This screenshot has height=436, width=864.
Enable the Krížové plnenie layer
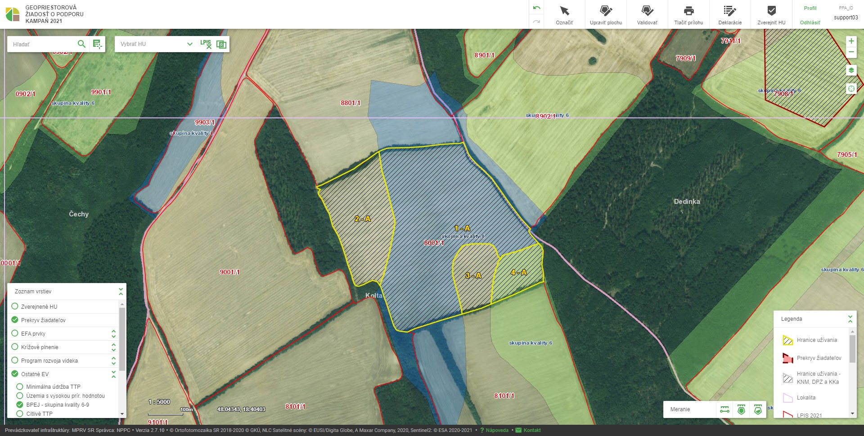(x=15, y=347)
